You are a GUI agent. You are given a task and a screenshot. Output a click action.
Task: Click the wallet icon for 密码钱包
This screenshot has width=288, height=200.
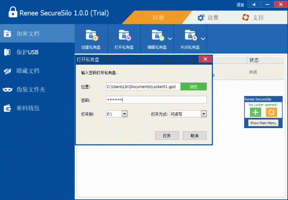tap(7, 108)
